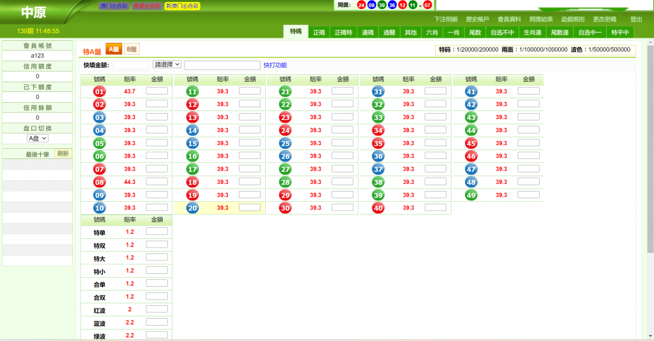Switch to the 生肖連 tab

(x=533, y=33)
